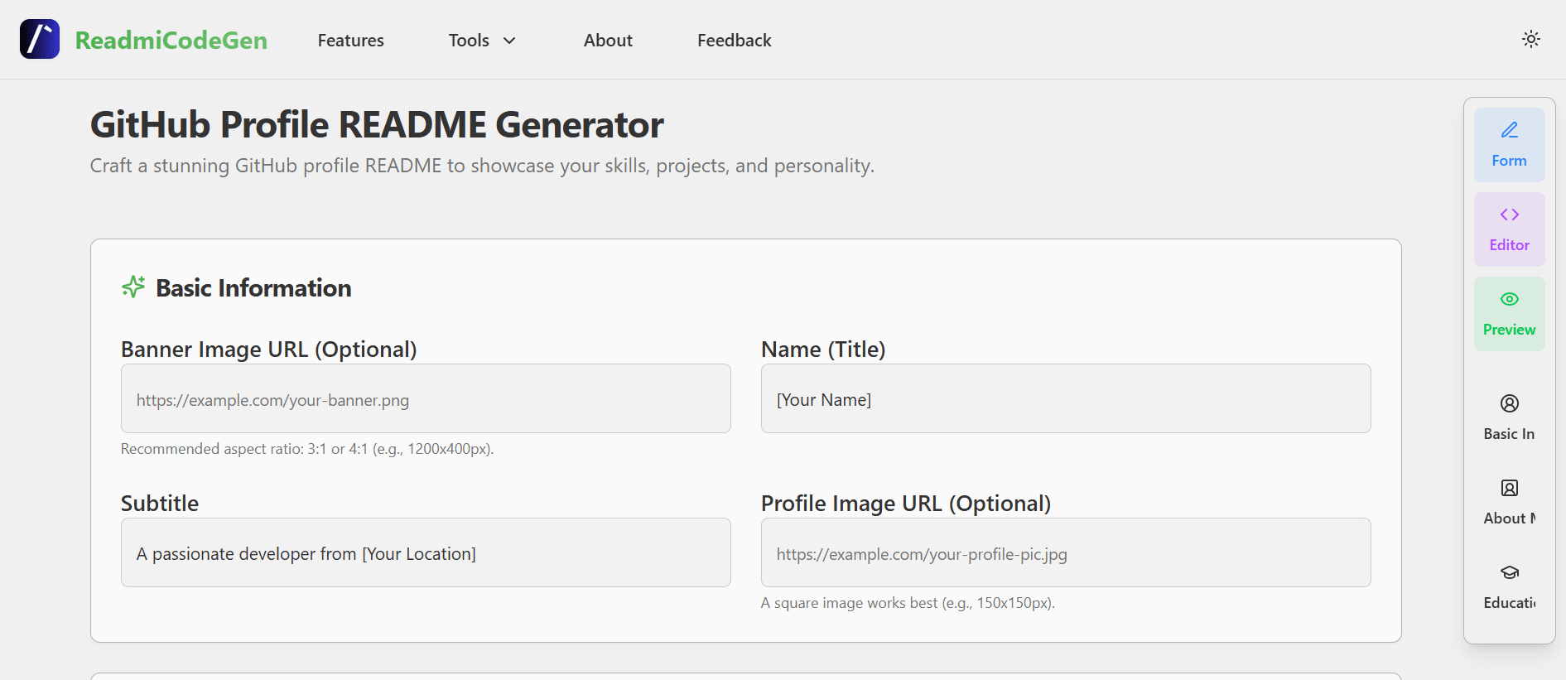Toggle the light/dark theme sun icon

[x=1530, y=39]
